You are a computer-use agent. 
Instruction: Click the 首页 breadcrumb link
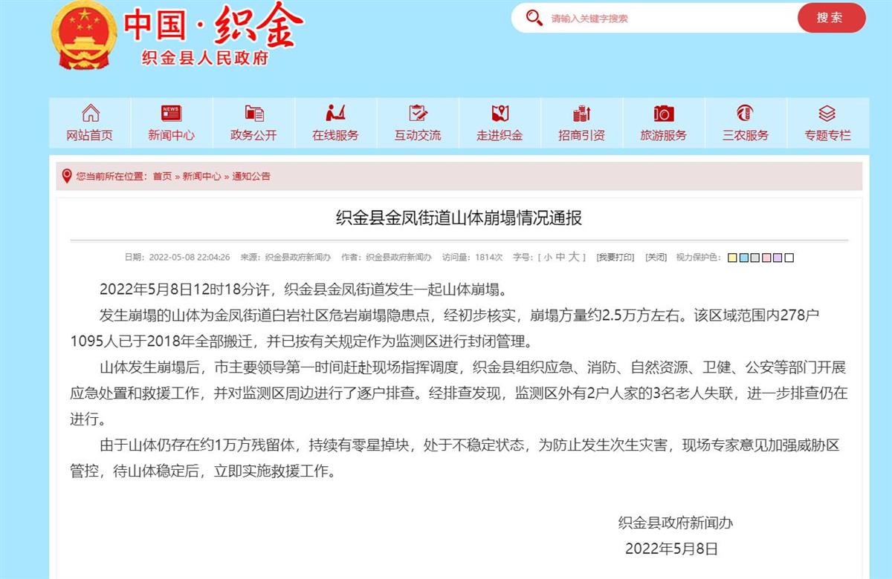tap(162, 177)
